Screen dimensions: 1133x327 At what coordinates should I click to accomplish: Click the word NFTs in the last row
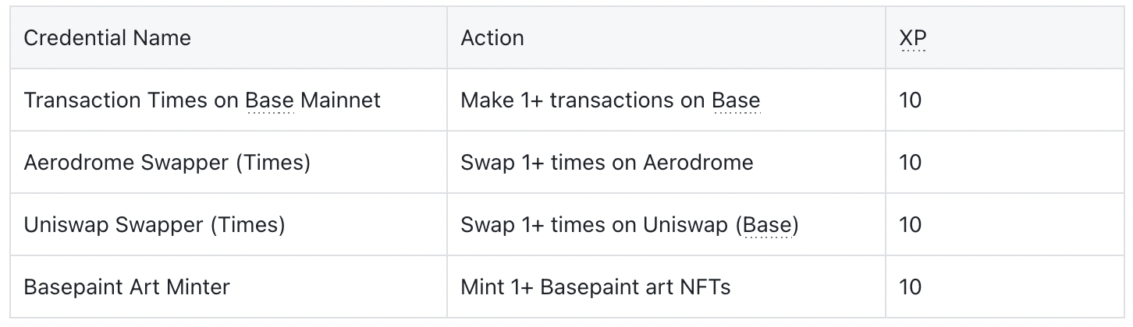(705, 287)
